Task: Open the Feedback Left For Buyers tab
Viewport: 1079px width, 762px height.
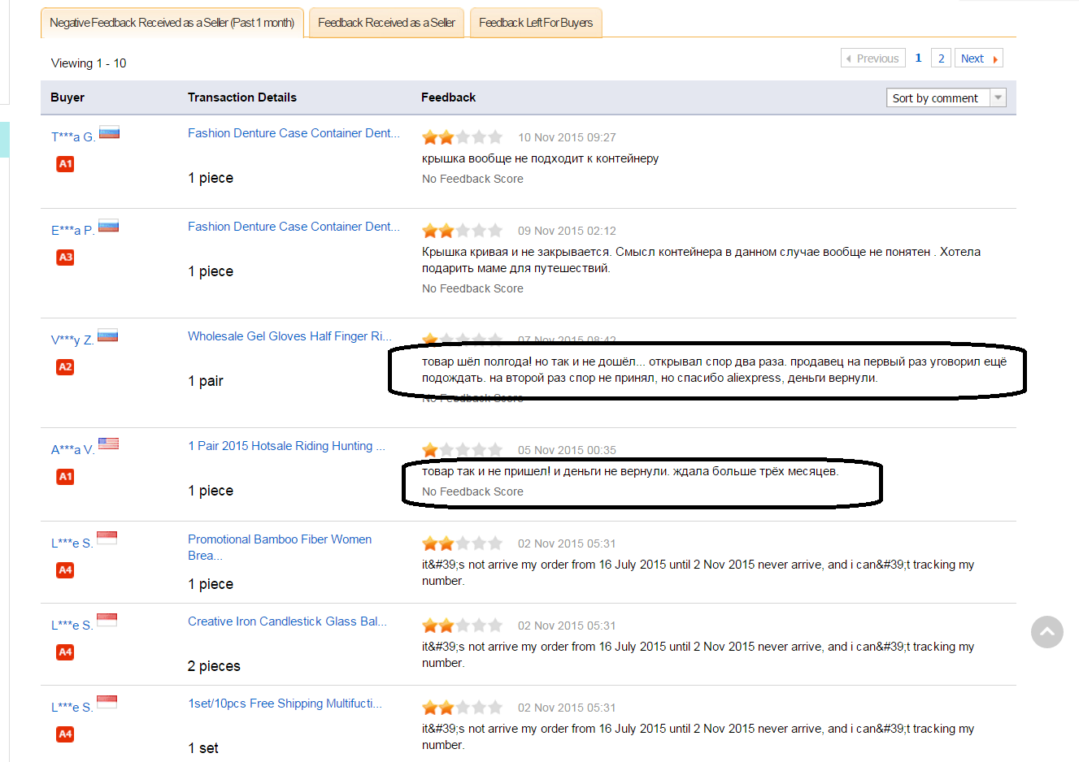Action: point(536,23)
